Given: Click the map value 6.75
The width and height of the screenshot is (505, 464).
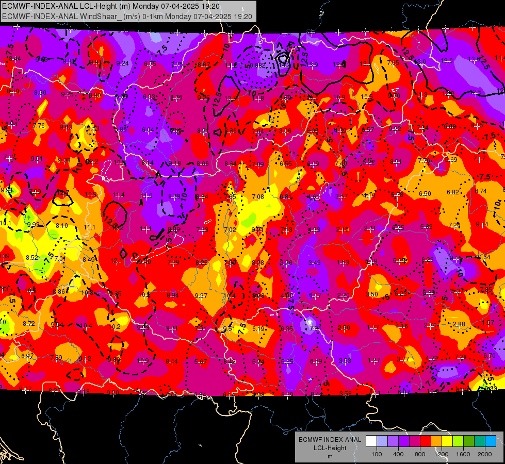Looking at the screenshot, I should (150, 64).
